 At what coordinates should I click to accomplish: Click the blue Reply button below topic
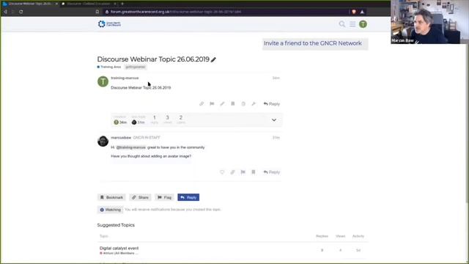(x=188, y=197)
